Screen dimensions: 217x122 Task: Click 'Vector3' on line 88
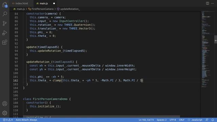pos(84,28)
